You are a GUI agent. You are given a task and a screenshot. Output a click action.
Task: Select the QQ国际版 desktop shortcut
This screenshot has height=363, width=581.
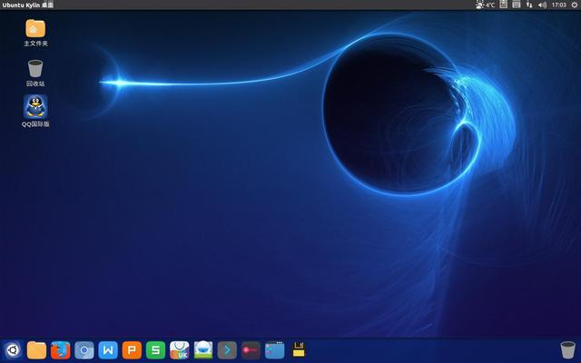pos(35,108)
